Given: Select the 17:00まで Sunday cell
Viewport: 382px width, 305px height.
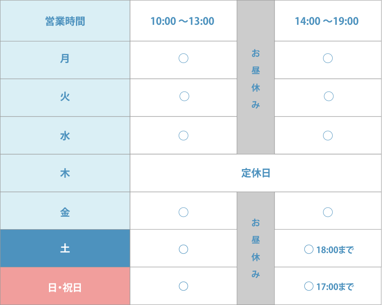Looking at the screenshot, I should click(x=328, y=286).
